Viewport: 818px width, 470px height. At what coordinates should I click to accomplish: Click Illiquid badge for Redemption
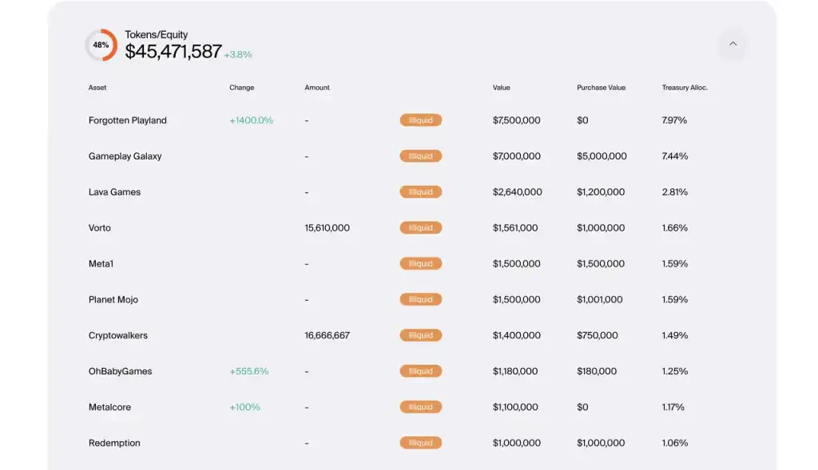pos(421,443)
